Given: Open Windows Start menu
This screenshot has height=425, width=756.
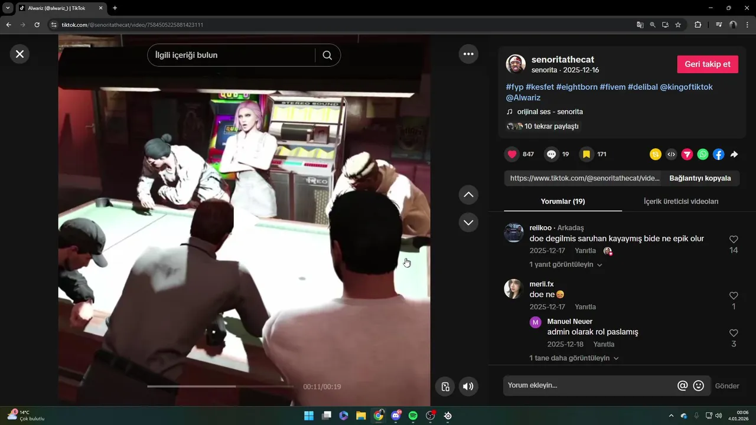Looking at the screenshot, I should [x=309, y=416].
